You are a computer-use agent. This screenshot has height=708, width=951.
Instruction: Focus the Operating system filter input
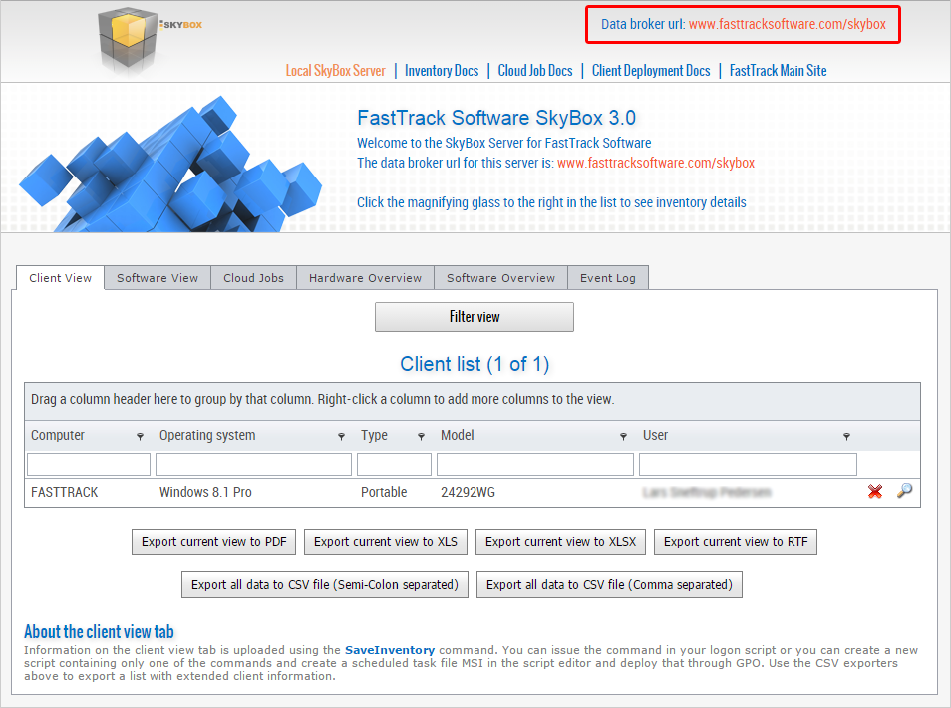pos(253,464)
